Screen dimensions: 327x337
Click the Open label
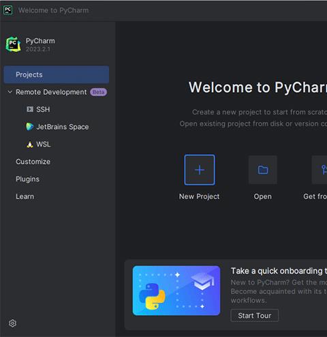click(x=263, y=196)
